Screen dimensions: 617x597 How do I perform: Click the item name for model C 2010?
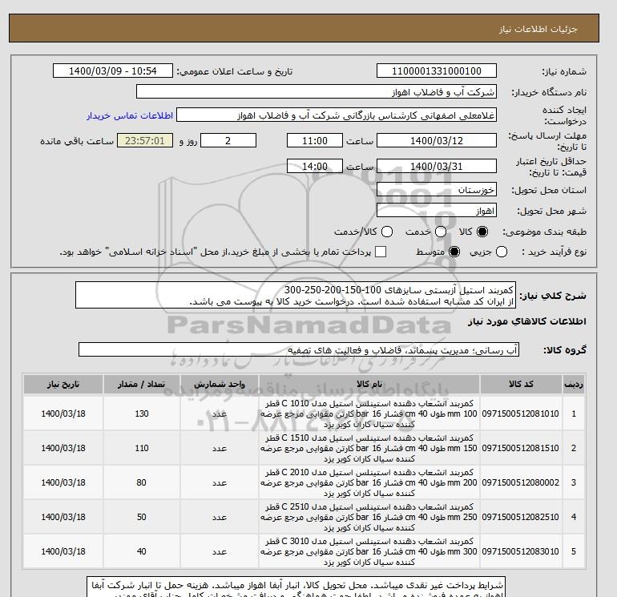(369, 482)
